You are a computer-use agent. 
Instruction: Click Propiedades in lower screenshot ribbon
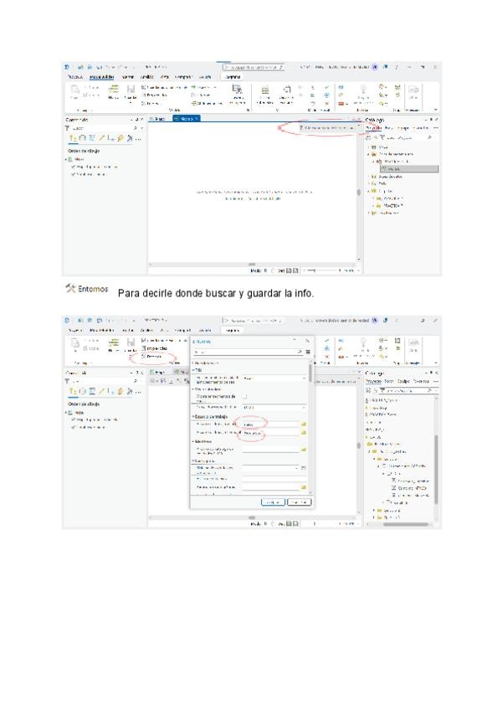154,348
